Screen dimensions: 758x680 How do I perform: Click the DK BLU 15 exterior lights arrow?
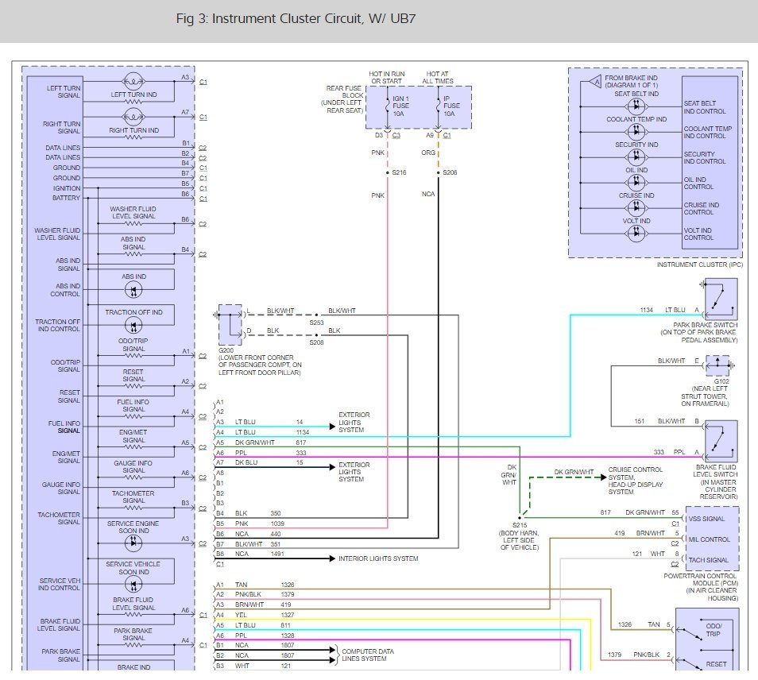tap(332, 467)
